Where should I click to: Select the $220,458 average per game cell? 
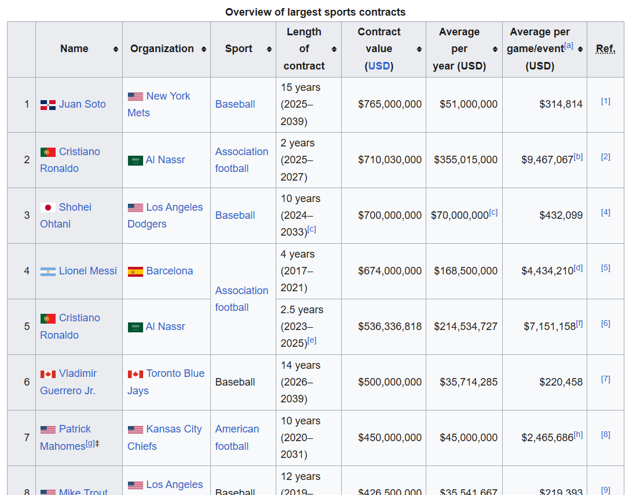point(545,382)
